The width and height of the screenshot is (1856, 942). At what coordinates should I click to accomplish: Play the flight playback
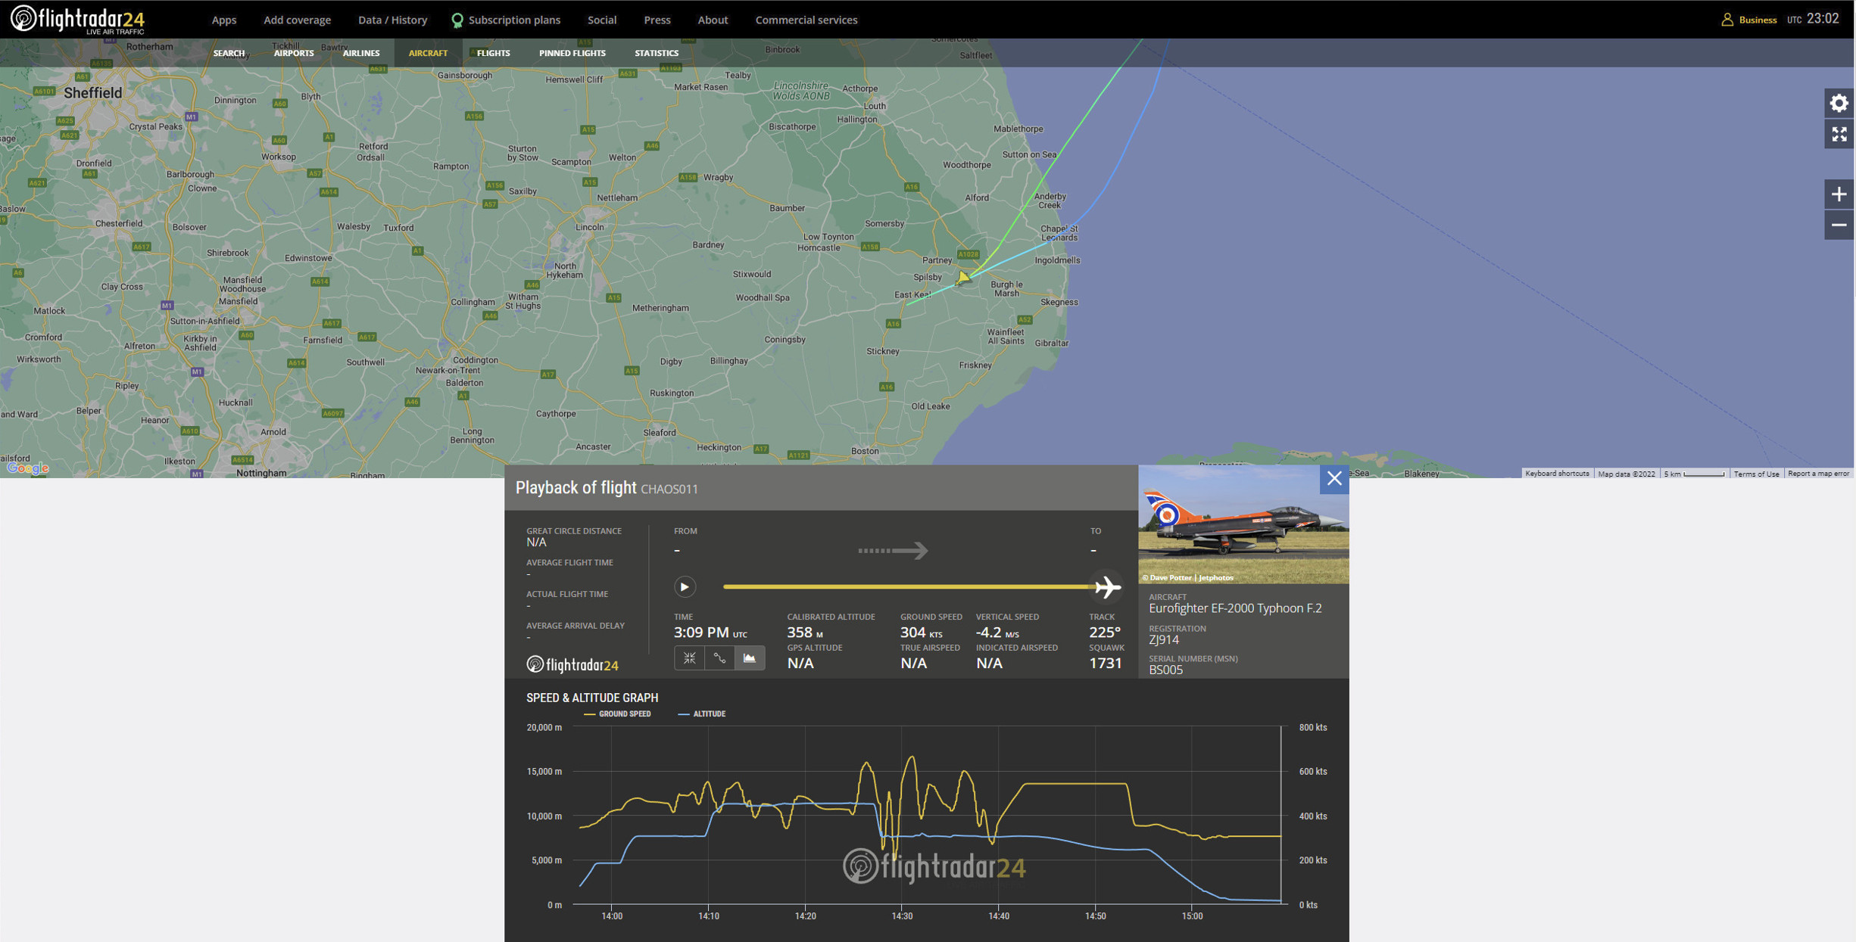click(x=684, y=587)
